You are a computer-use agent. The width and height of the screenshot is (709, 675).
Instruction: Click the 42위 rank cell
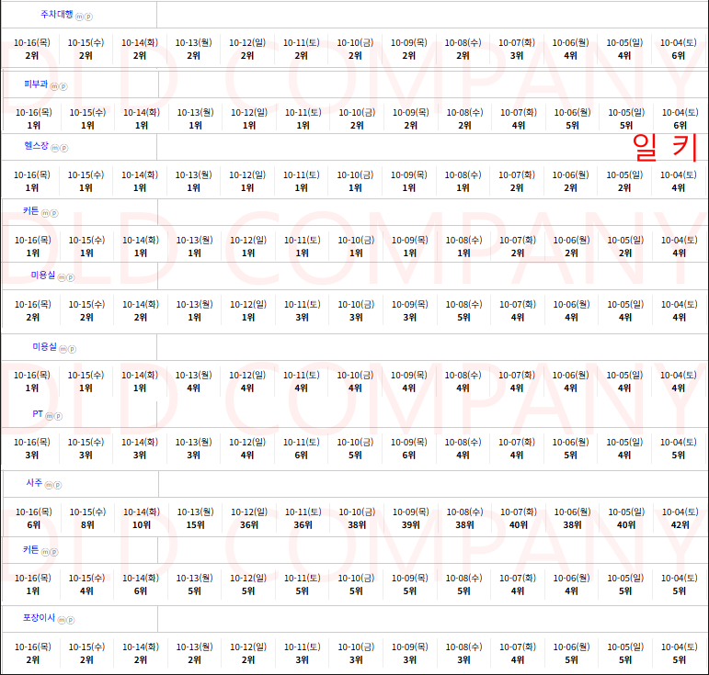(680, 525)
